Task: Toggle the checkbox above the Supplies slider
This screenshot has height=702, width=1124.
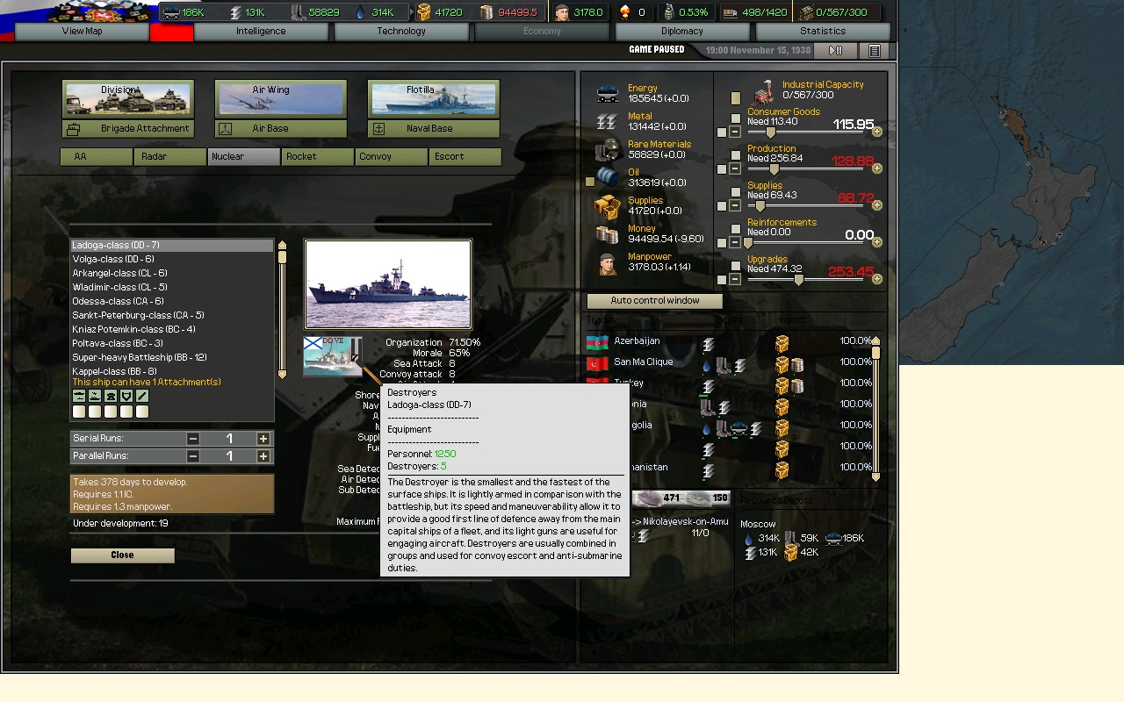Action: pyautogui.click(x=736, y=193)
